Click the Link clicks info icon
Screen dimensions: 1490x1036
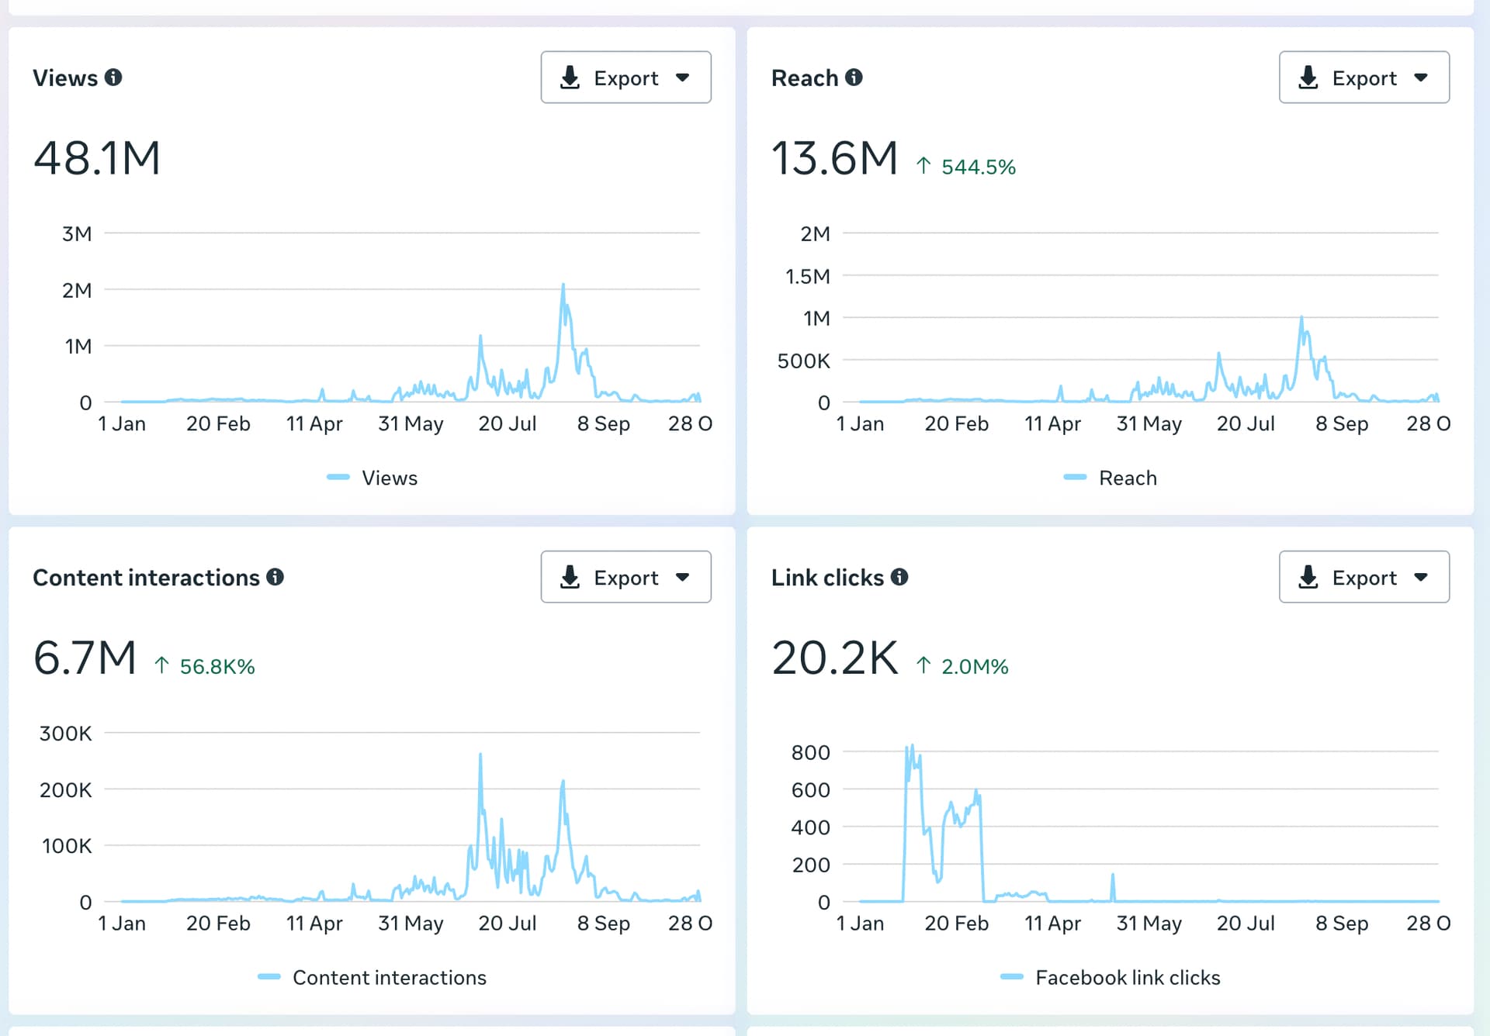[899, 577]
